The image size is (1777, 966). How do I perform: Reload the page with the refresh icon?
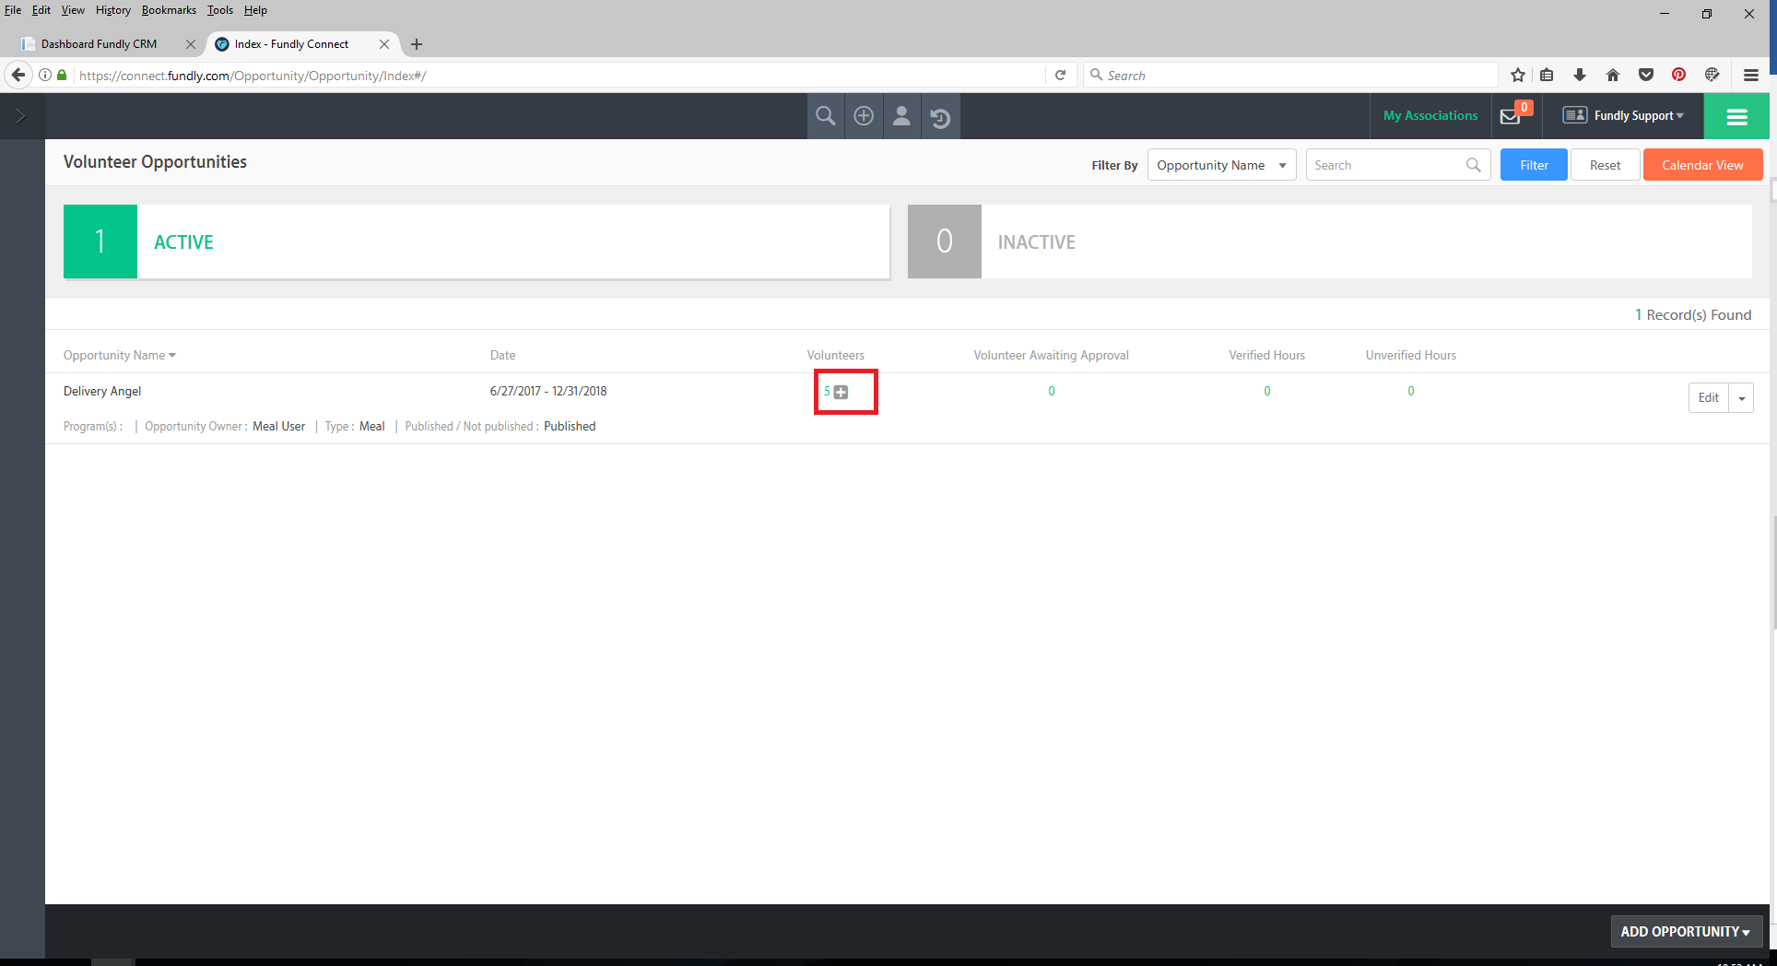pyautogui.click(x=1061, y=76)
